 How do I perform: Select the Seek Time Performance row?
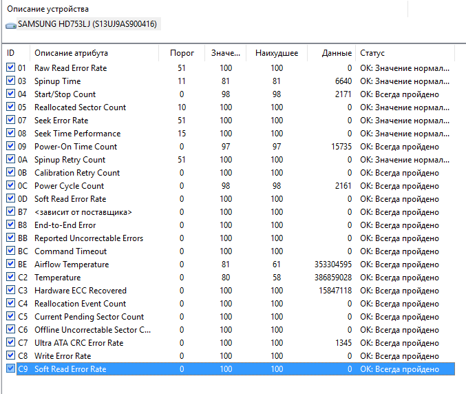click(x=235, y=134)
